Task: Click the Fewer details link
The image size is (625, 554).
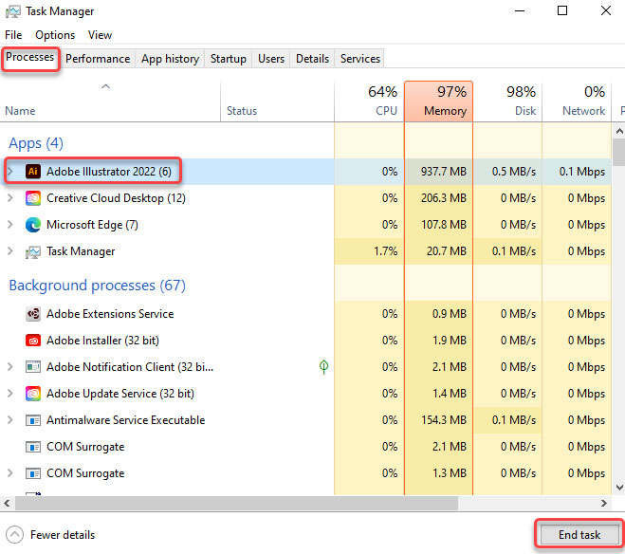Action: 63,535
